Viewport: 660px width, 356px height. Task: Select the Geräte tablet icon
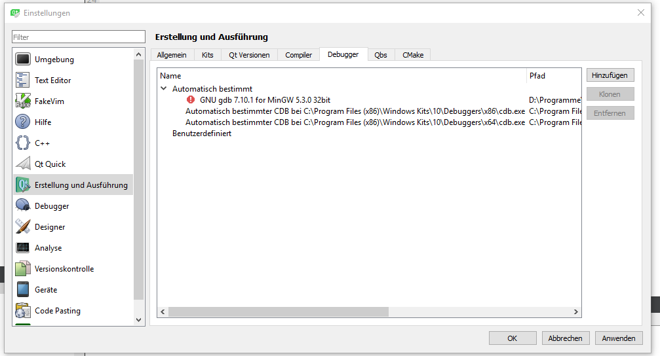[x=23, y=290]
